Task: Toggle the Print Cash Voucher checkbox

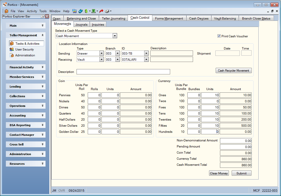Action: coord(219,36)
